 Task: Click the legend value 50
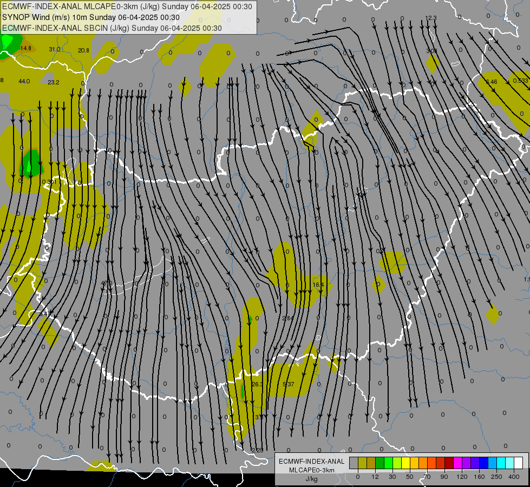pos(410,477)
